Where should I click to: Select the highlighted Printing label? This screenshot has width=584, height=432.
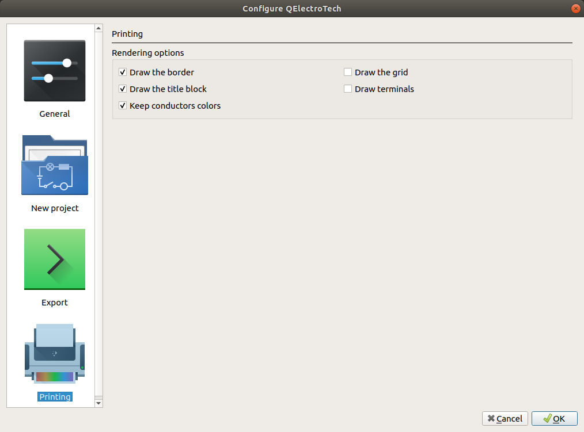point(55,397)
